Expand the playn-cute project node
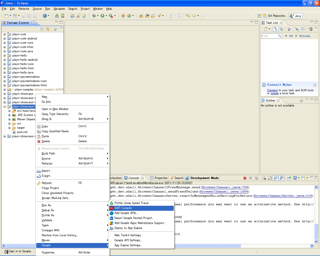 point(4,34)
